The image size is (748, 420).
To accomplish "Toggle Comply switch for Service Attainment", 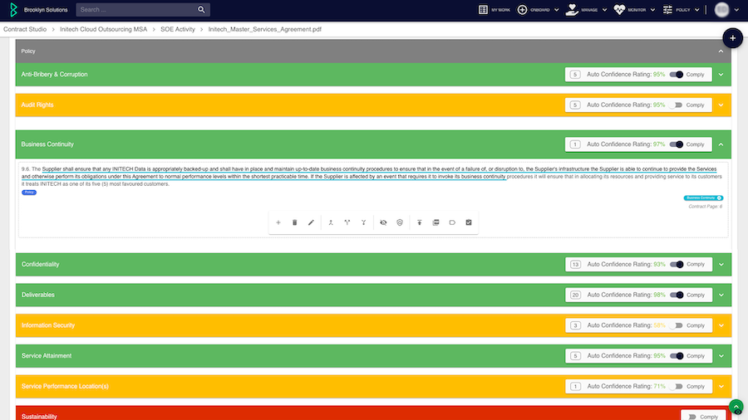I will point(677,356).
